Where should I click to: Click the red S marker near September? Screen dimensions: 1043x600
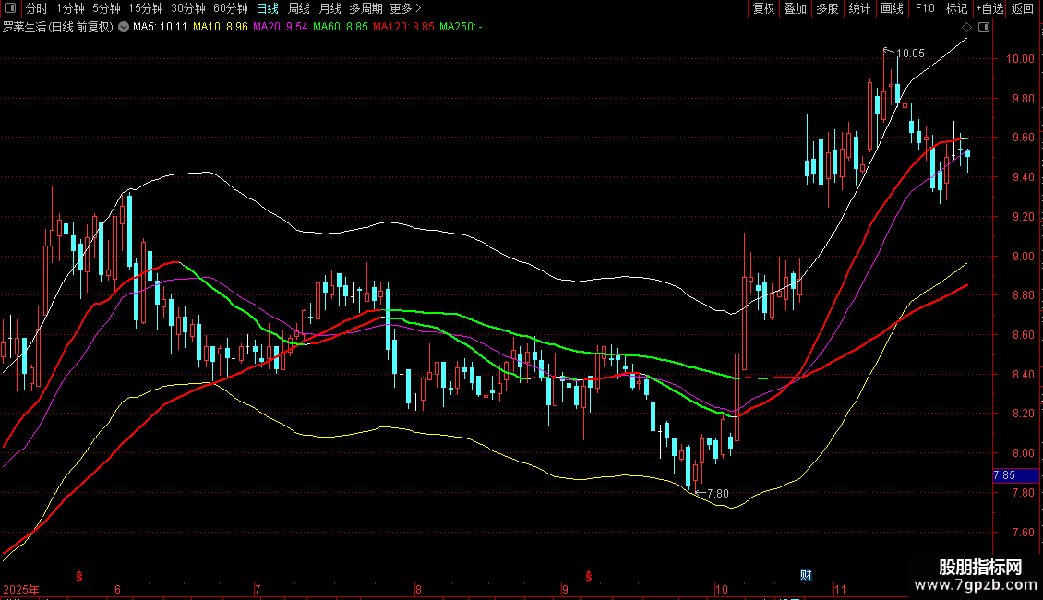[589, 576]
